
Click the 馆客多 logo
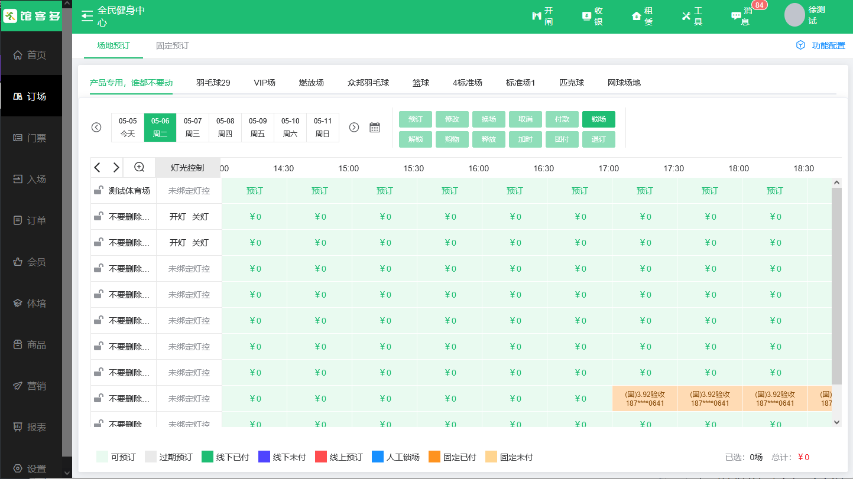pyautogui.click(x=32, y=16)
